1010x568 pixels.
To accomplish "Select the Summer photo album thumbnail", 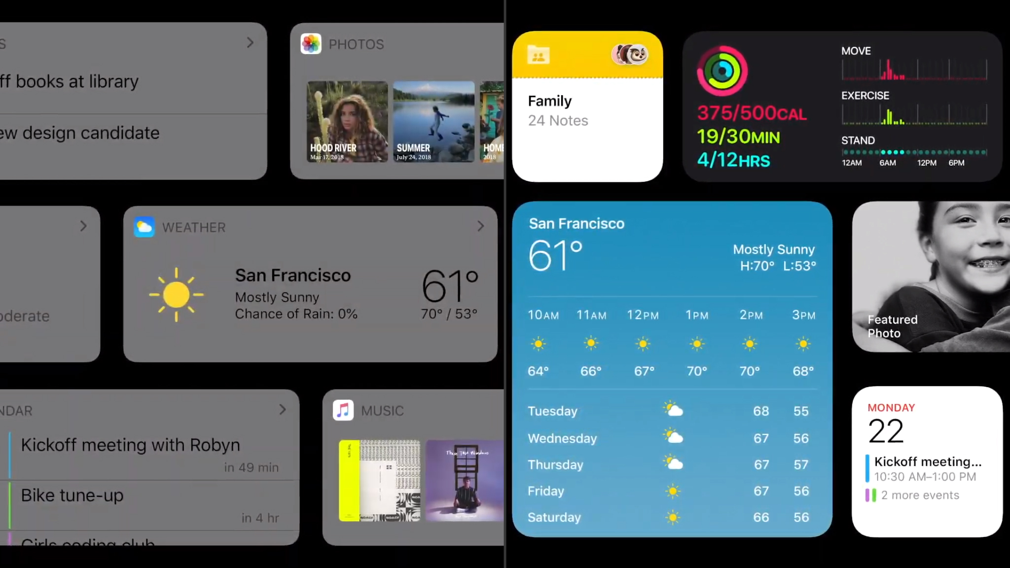I will point(432,121).
